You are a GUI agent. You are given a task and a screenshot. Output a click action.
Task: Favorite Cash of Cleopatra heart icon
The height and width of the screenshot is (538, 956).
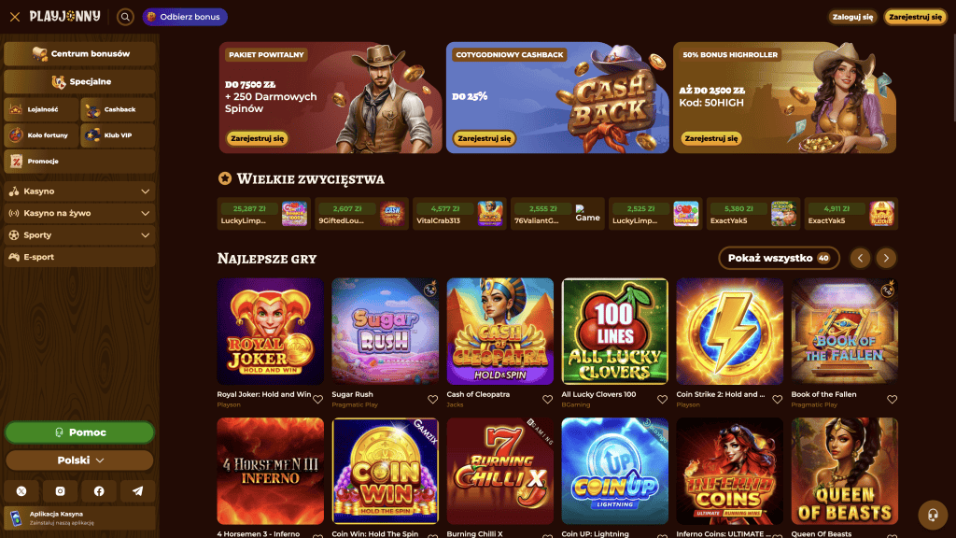point(547,400)
